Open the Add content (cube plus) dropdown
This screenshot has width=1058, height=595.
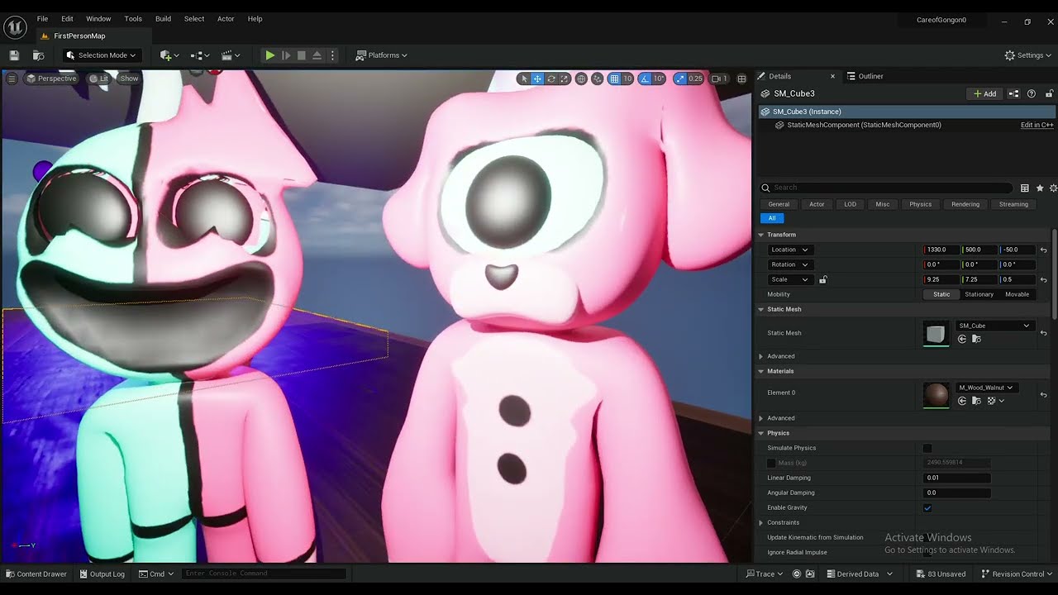pyautogui.click(x=170, y=55)
